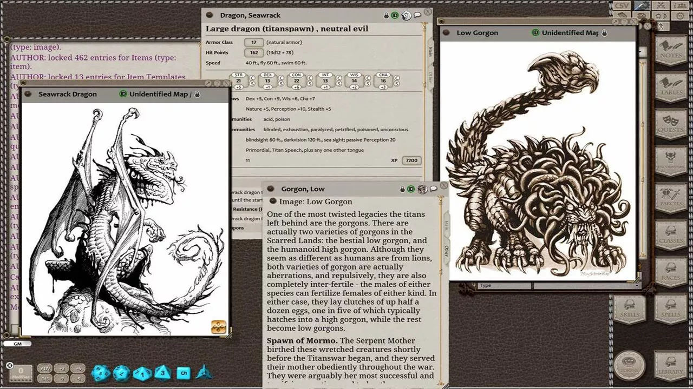Toggle lock on Gorgon, Low sheet

click(402, 189)
